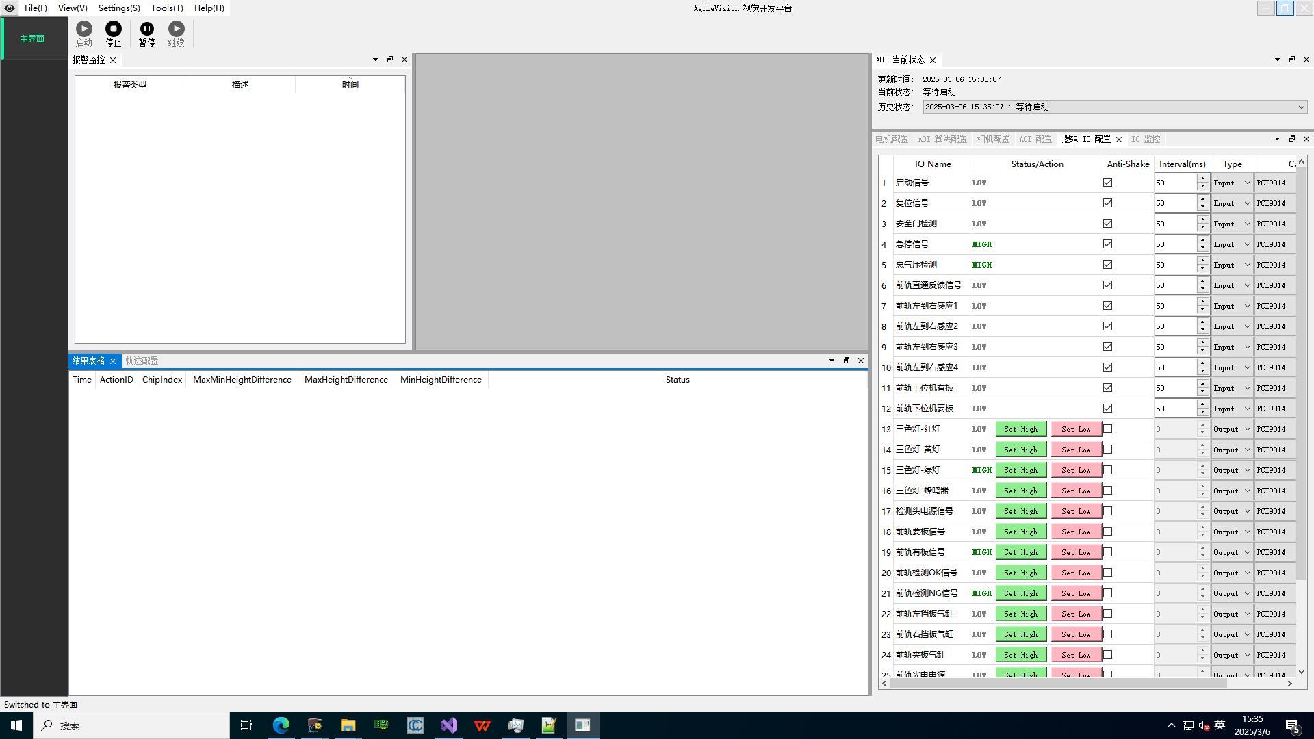This screenshot has width=1314, height=739.
Task: Open WPS Office from taskbar
Action: [x=482, y=725]
